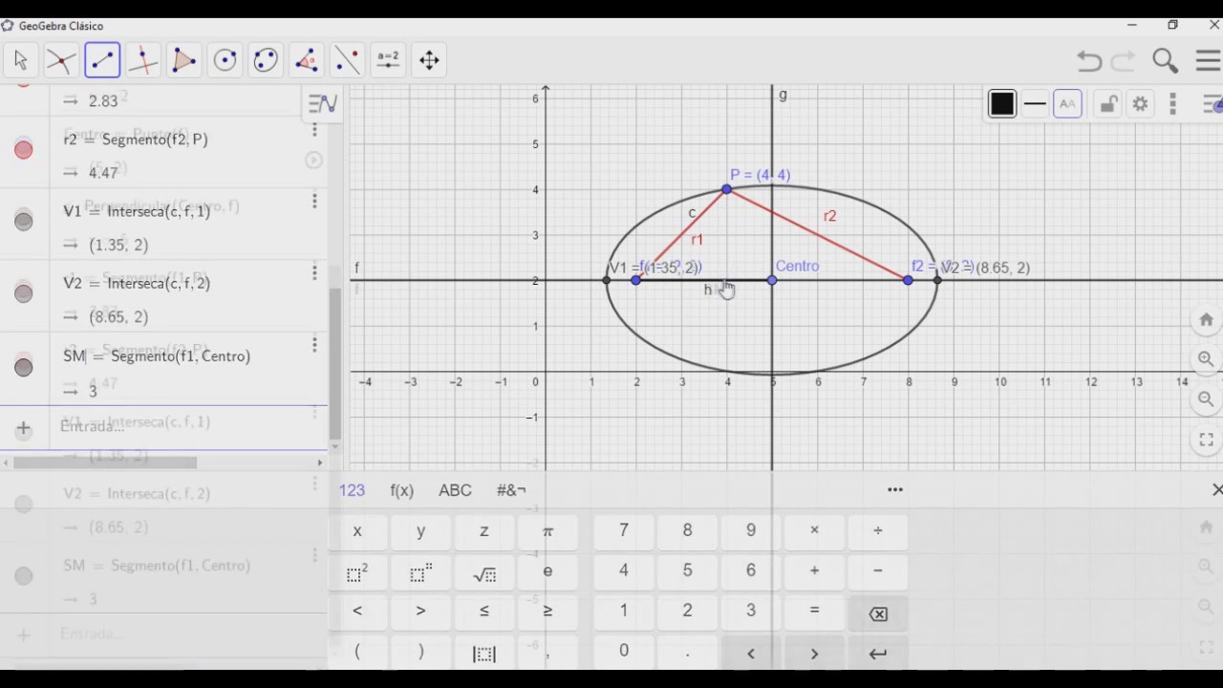Toggle visibility of V2 point

click(24, 293)
